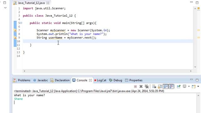Click the editor vertical scroll up arrow

click(x=195, y=8)
